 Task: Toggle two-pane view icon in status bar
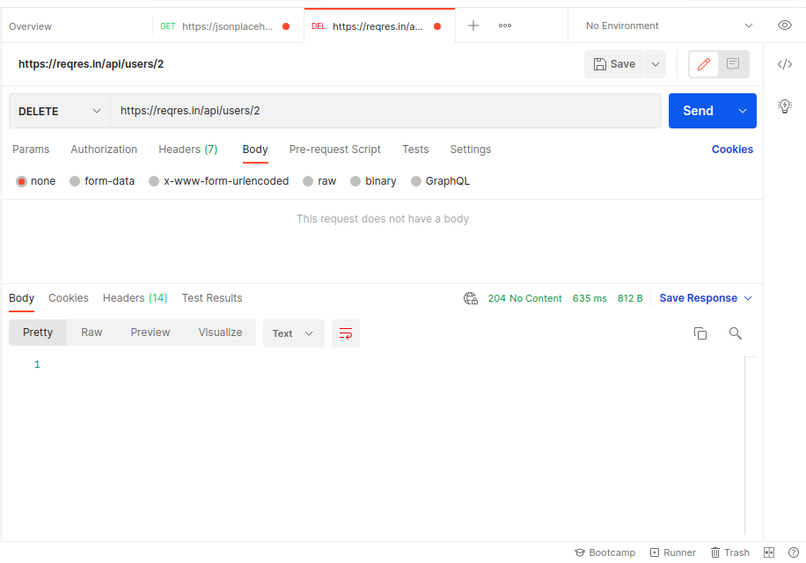pos(769,552)
